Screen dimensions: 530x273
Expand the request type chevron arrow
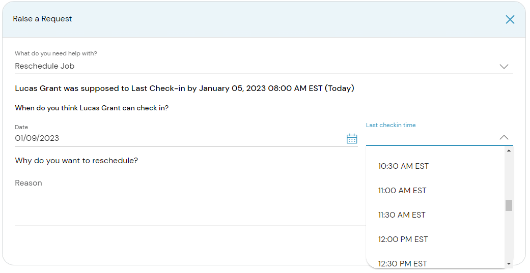[504, 66]
